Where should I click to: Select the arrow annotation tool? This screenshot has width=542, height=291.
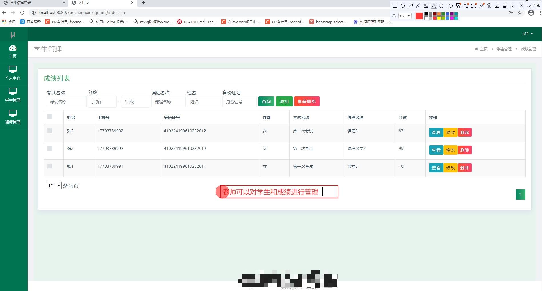pyautogui.click(x=411, y=6)
